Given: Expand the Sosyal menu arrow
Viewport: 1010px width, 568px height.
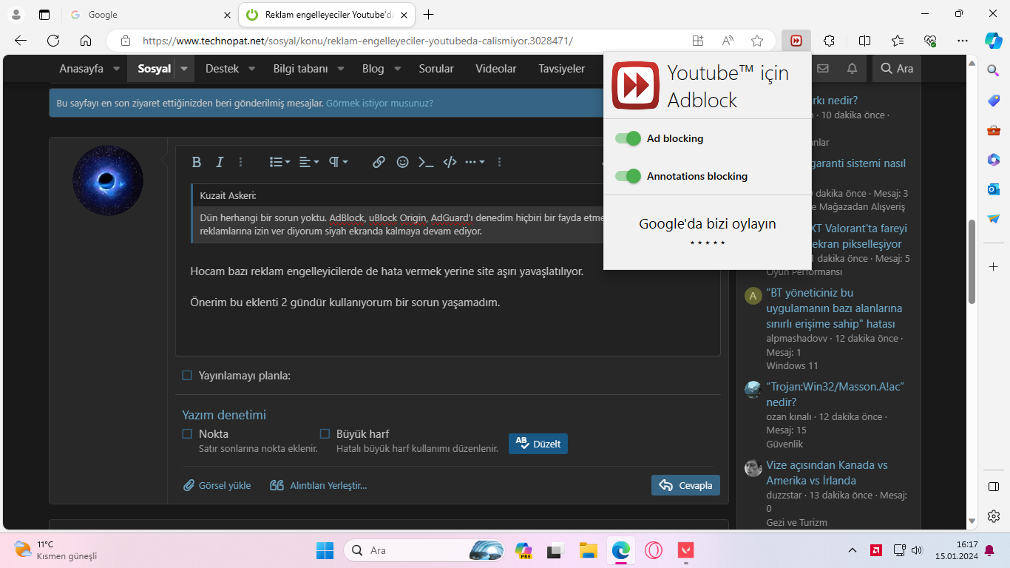Looking at the screenshot, I should tap(184, 69).
